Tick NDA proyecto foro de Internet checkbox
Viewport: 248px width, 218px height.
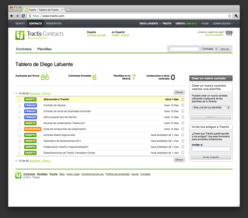183,117
